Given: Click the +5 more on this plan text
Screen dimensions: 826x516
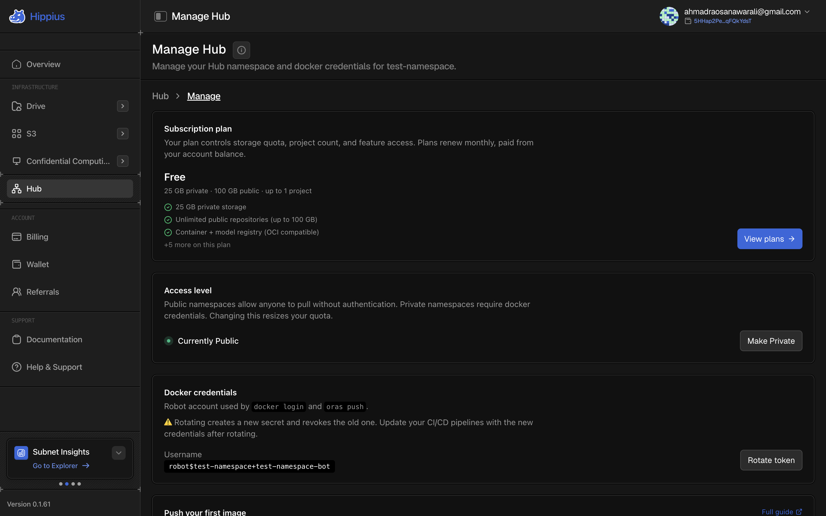Looking at the screenshot, I should (x=197, y=245).
